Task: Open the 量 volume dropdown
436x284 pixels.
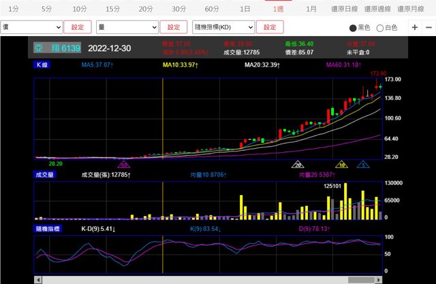Action: (127, 27)
